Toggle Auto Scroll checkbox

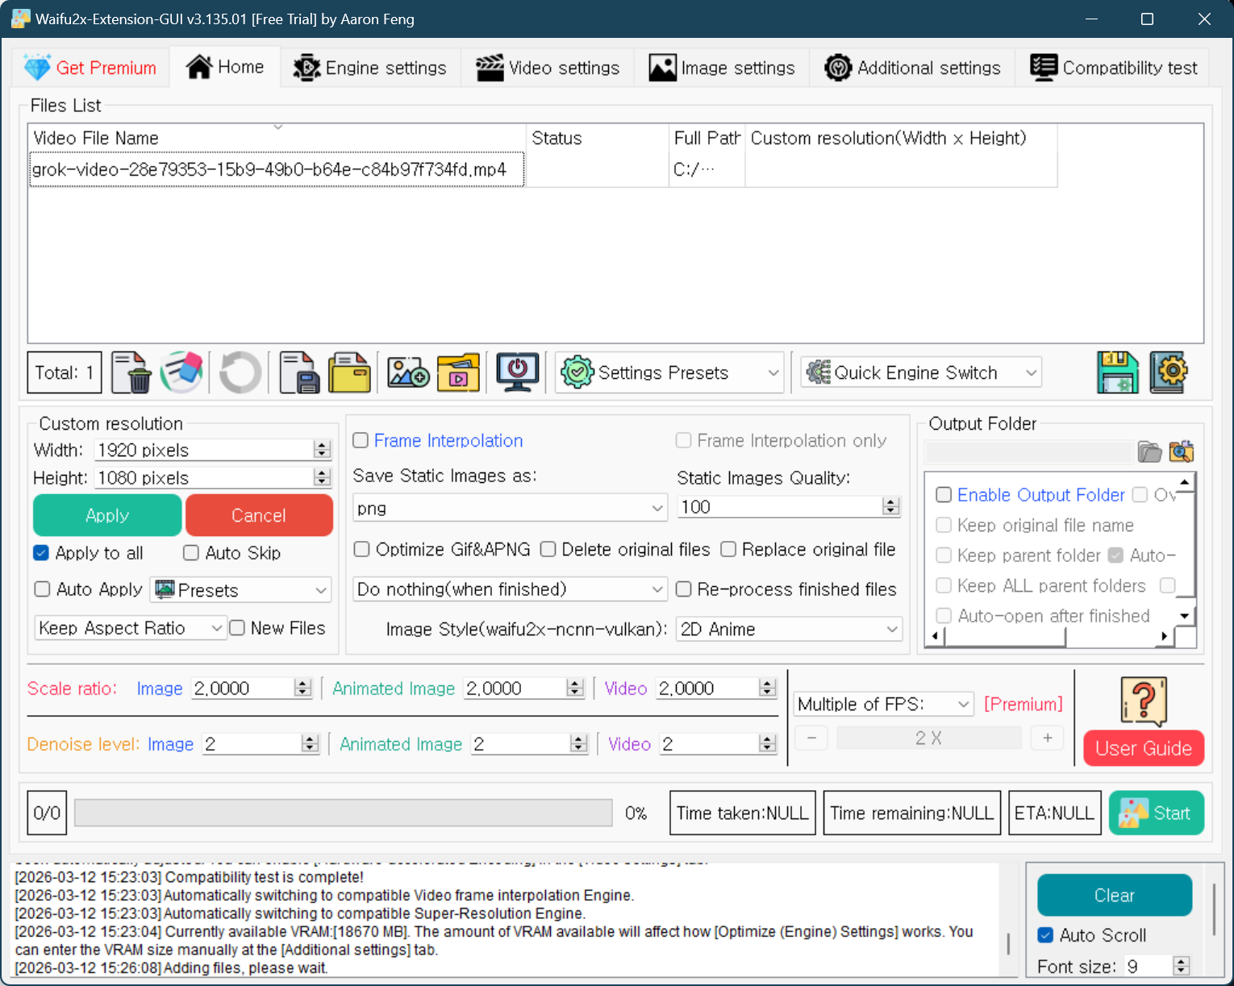1045,935
